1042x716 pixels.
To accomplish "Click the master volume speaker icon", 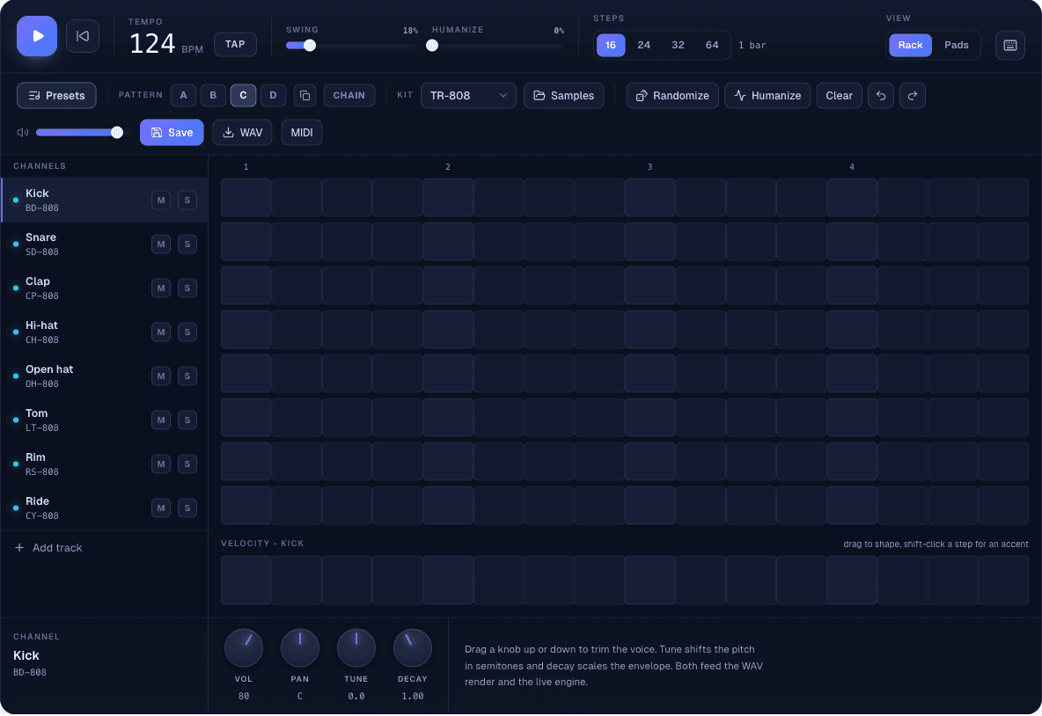I will click(23, 132).
